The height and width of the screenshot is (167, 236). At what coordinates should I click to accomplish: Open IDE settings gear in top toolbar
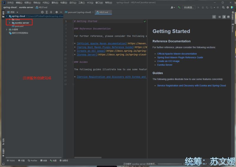(x=228, y=7)
